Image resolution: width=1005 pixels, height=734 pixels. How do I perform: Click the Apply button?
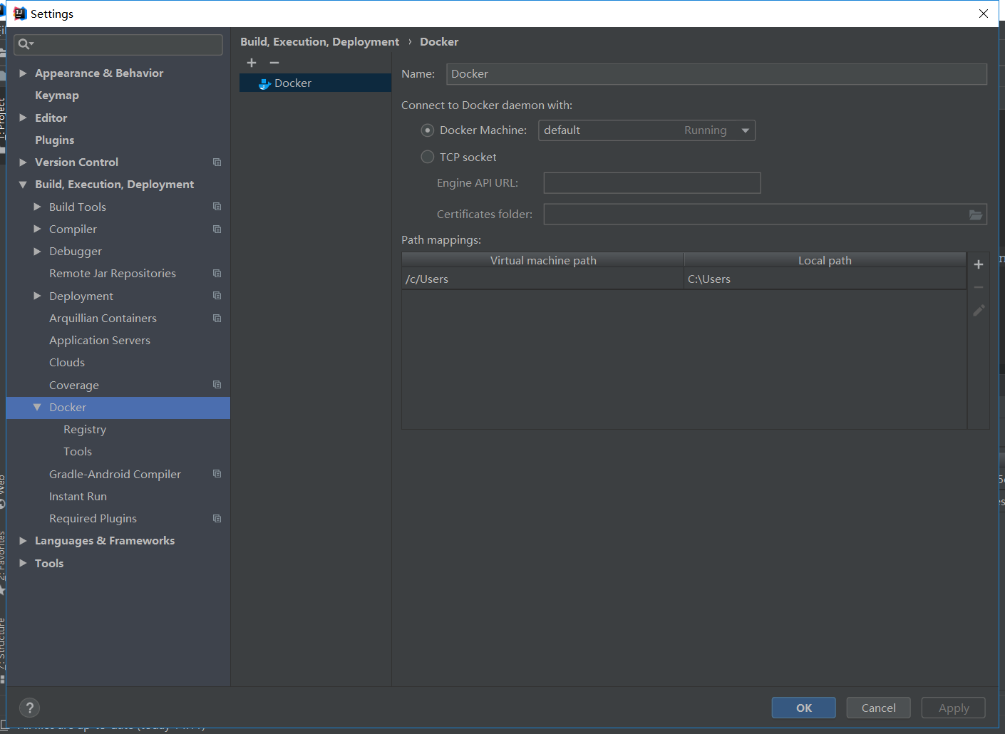point(954,708)
